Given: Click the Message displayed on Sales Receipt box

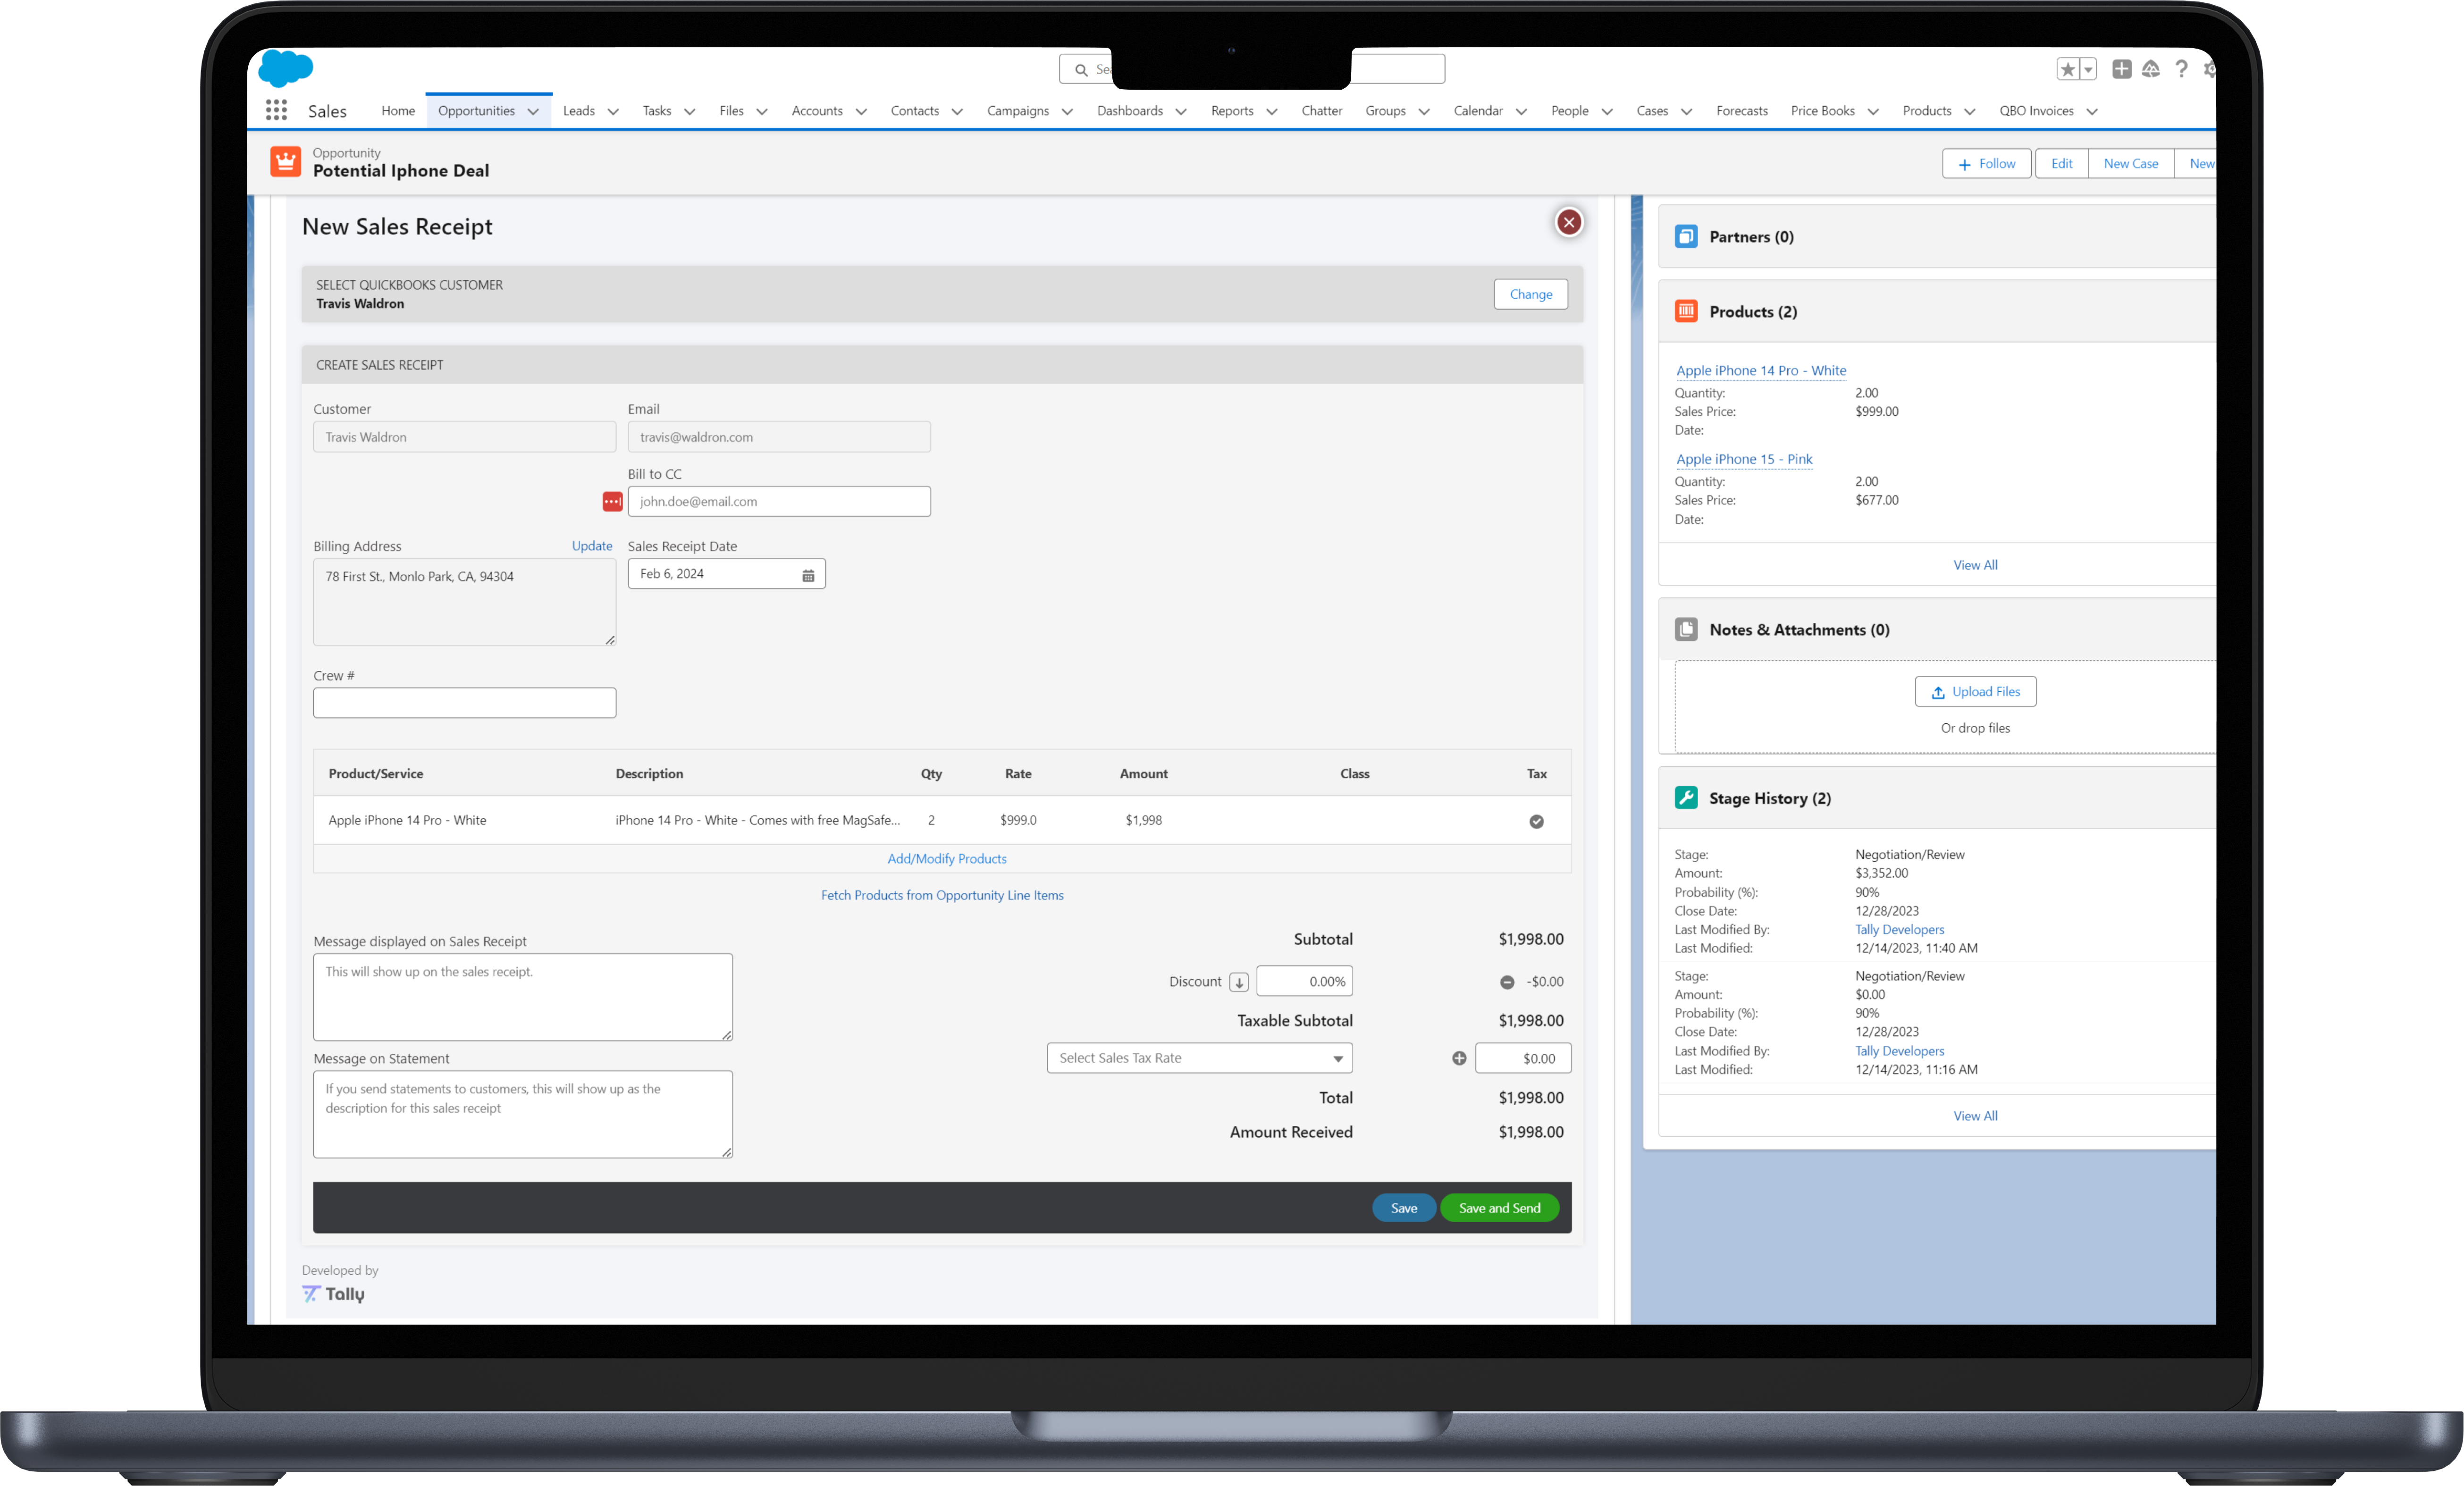Looking at the screenshot, I should 523,997.
